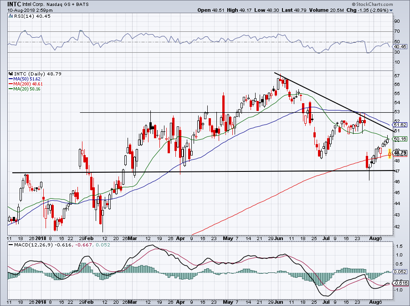Open the blue dropdown arrow beside Chg

point(391,10)
